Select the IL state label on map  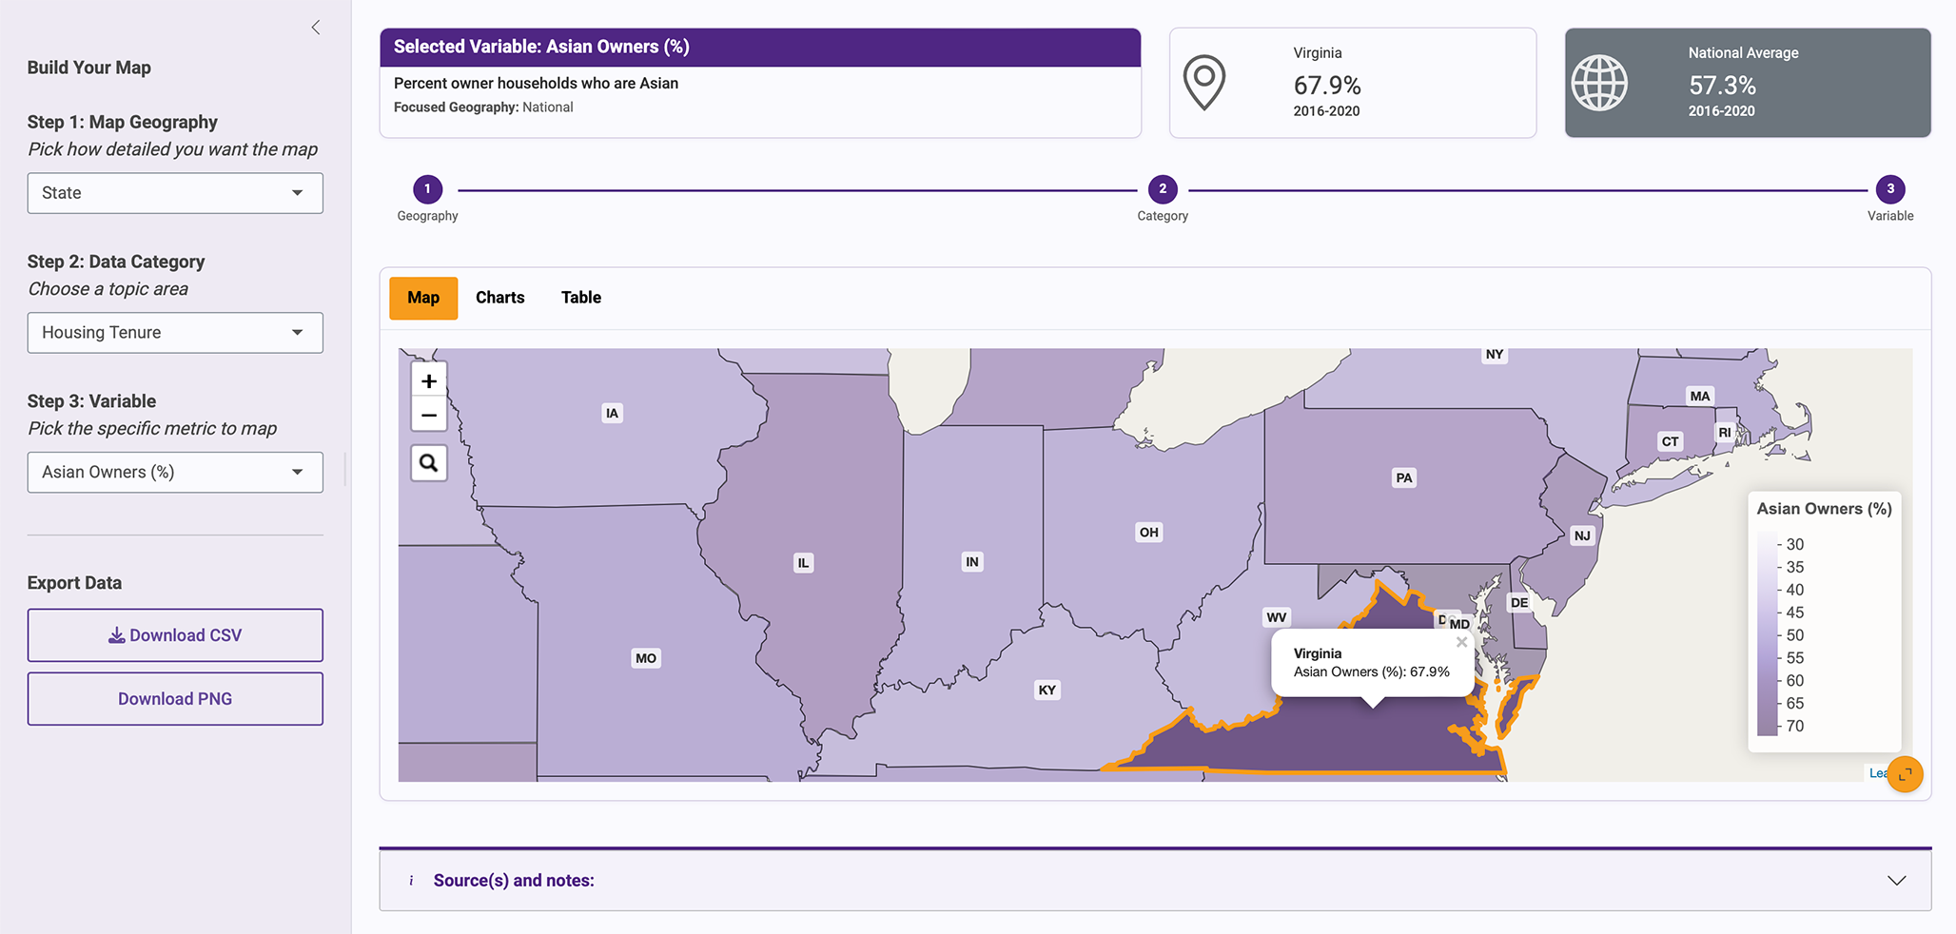pyautogui.click(x=803, y=563)
